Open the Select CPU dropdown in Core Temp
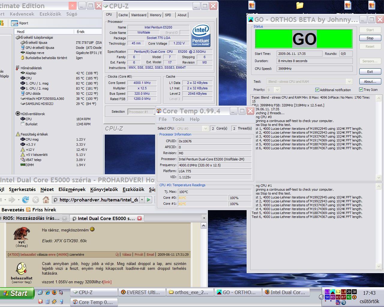This screenshot has width=384, height=307. [205, 128]
